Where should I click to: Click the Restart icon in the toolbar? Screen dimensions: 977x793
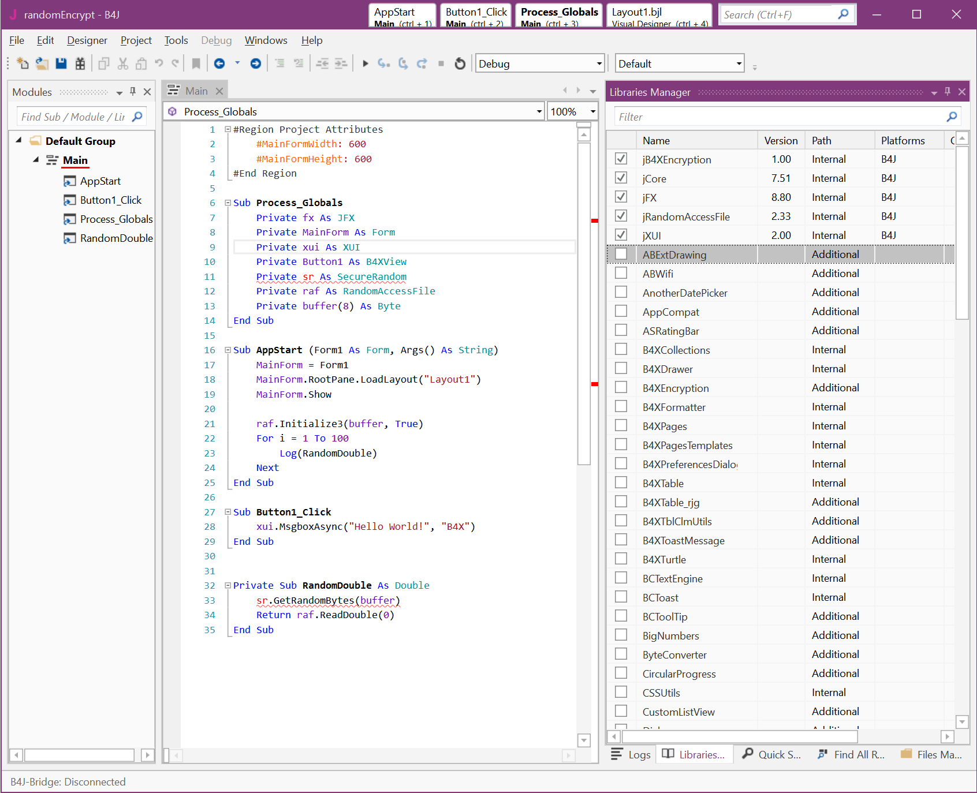tap(460, 63)
